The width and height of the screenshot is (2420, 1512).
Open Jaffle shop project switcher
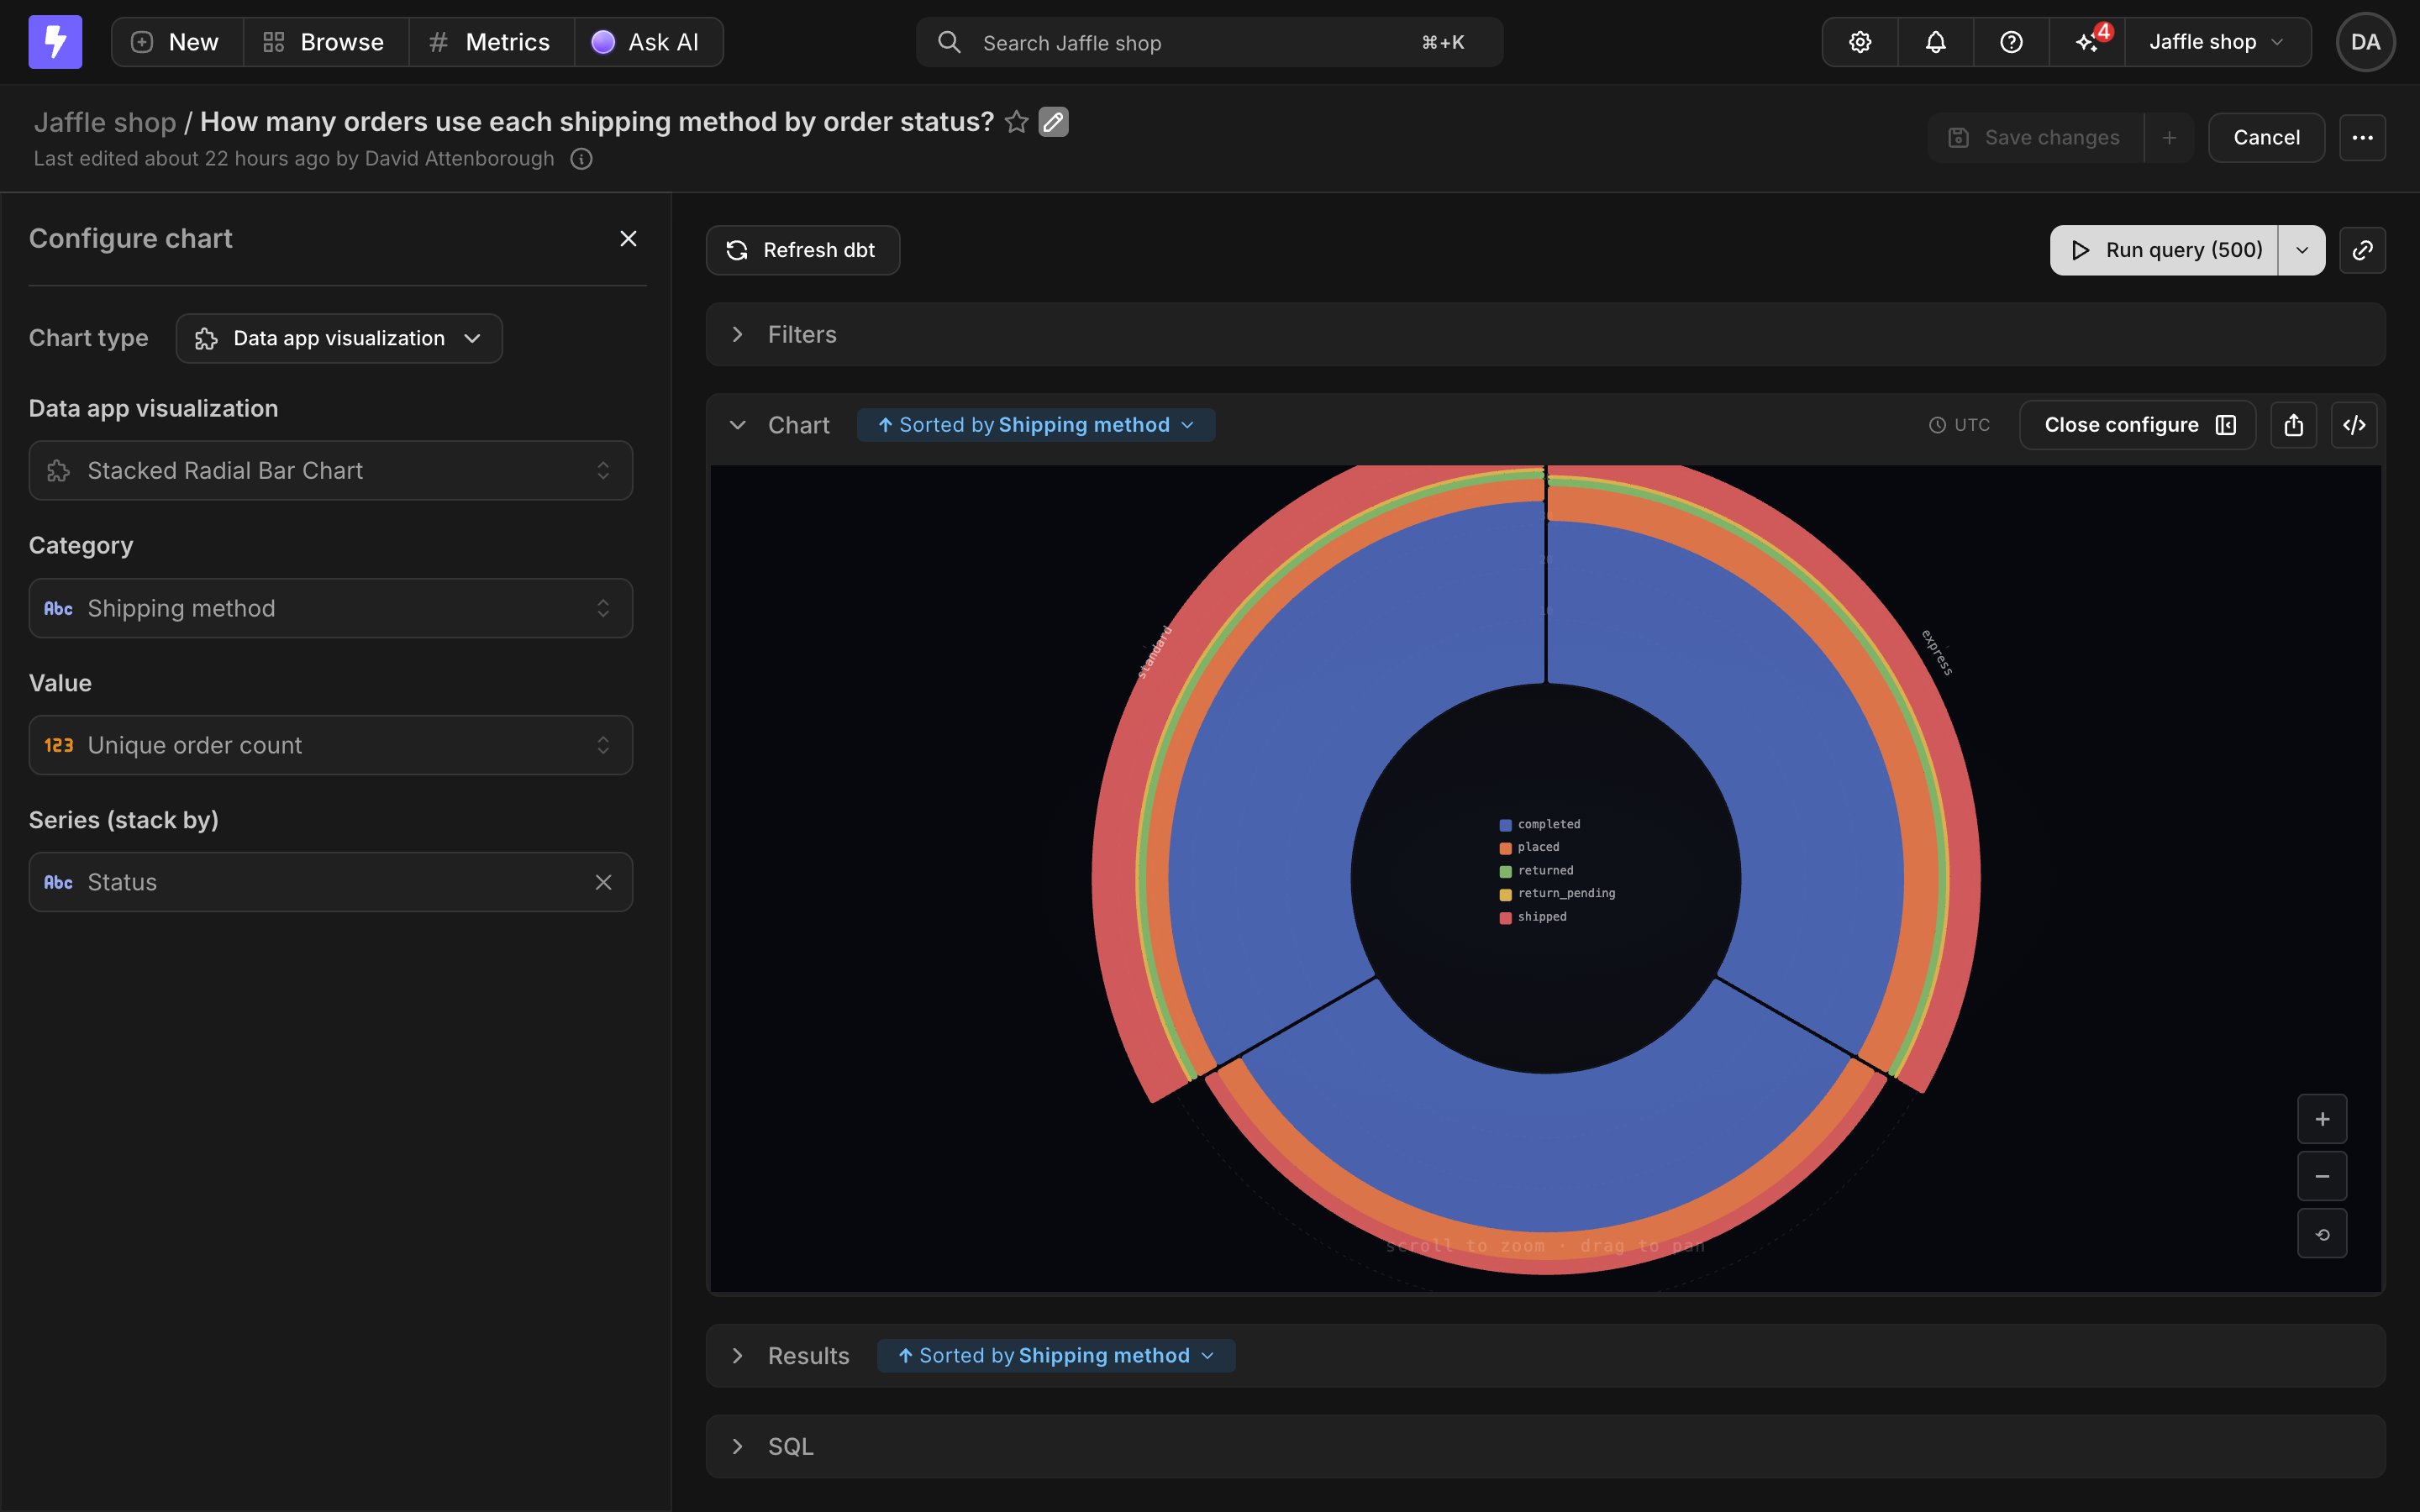coord(2217,42)
